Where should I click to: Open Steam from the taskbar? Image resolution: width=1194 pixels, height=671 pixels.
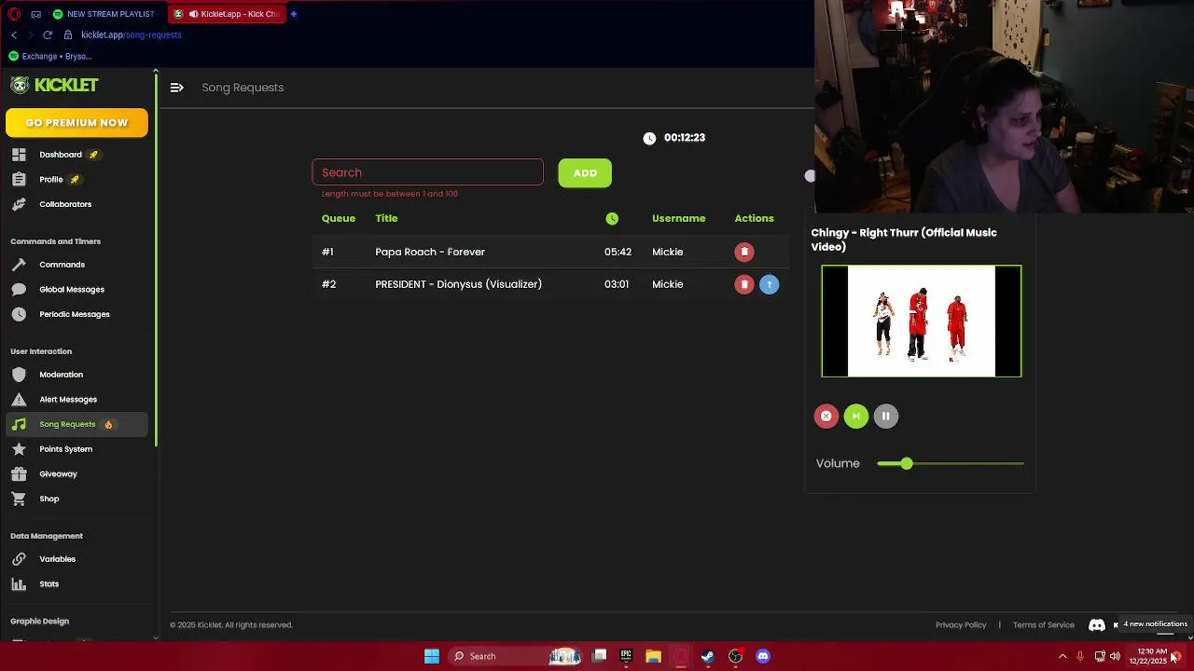pyautogui.click(x=708, y=656)
